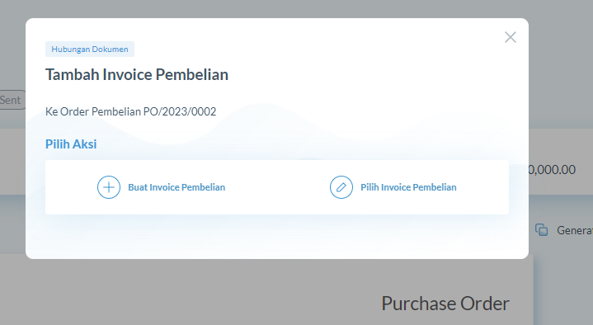This screenshot has width=593, height=325.
Task: Click the Generate copy icon behind the dialog
Action: coord(542,229)
